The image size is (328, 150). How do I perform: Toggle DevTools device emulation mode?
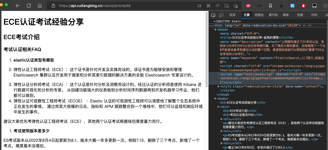tap(221, 15)
